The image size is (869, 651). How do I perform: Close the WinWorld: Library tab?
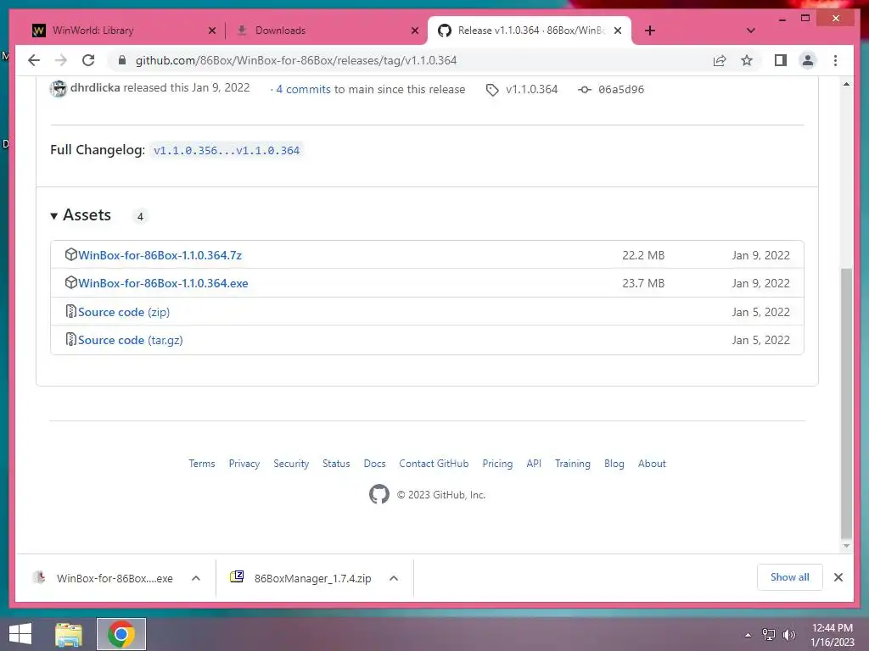click(211, 31)
